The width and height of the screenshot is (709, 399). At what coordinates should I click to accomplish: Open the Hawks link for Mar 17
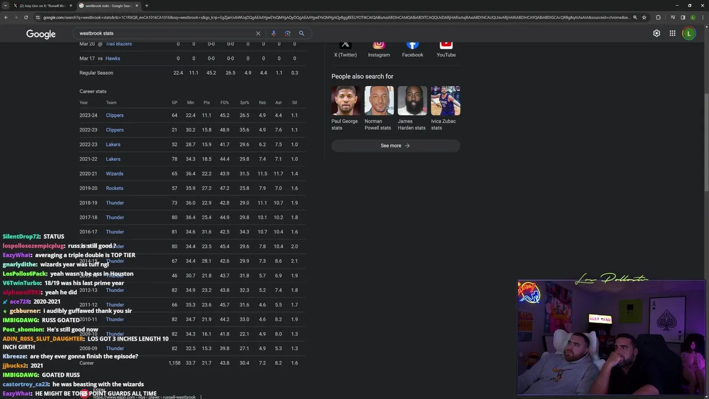click(x=112, y=58)
